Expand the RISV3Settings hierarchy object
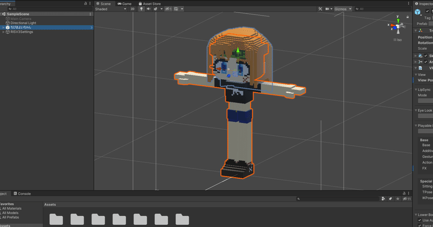The image size is (433, 227). click(3, 32)
